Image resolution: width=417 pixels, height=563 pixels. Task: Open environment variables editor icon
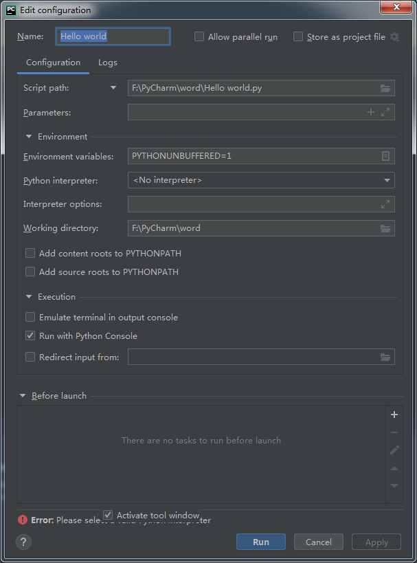point(385,156)
